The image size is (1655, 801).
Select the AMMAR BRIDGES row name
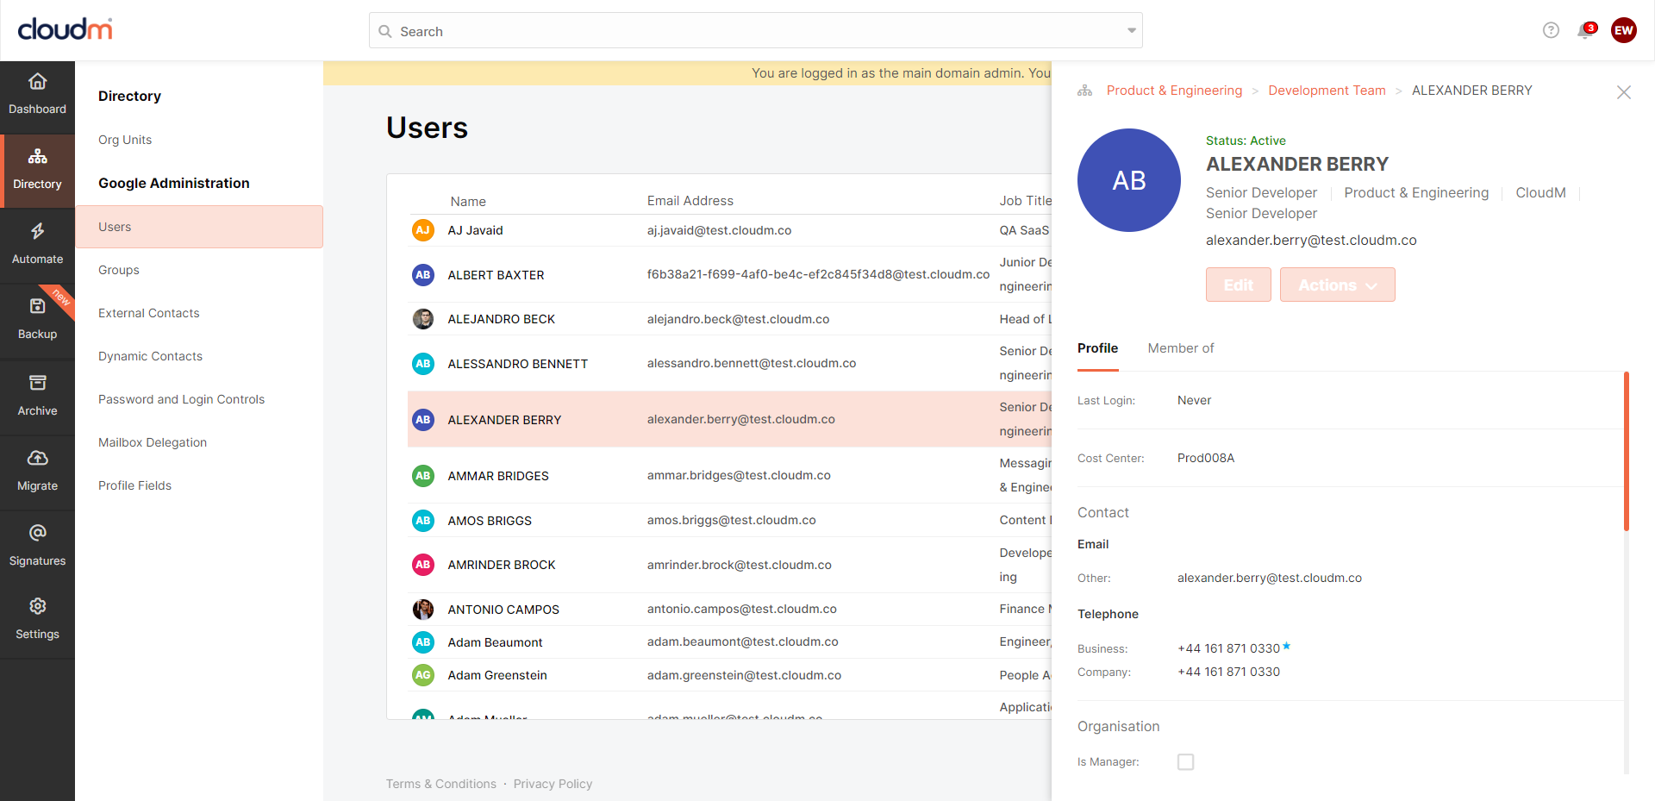pyautogui.click(x=498, y=476)
